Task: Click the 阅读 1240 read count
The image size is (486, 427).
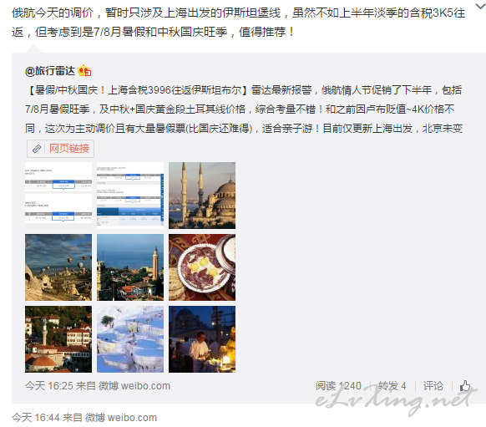Action: tap(338, 386)
